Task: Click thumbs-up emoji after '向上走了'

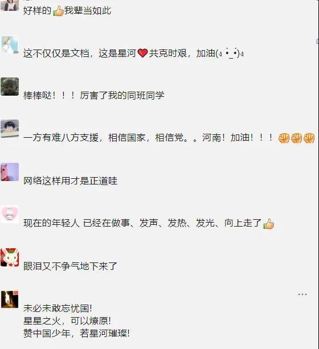Action: tap(268, 224)
